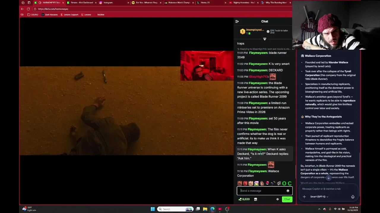Click Flaymeyawn on Wallace Corporation message
Viewport: 380px width, 213px height.
click(x=258, y=171)
